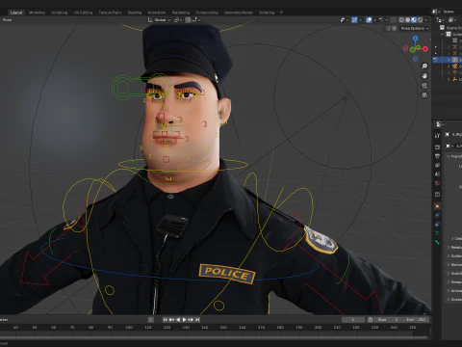Play the animation in reverse
Screen dimensions: 462x347
[178, 320]
